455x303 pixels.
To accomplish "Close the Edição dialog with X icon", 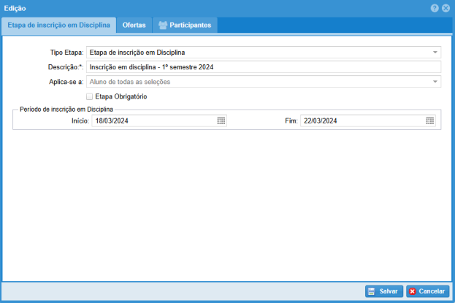I will [x=446, y=8].
